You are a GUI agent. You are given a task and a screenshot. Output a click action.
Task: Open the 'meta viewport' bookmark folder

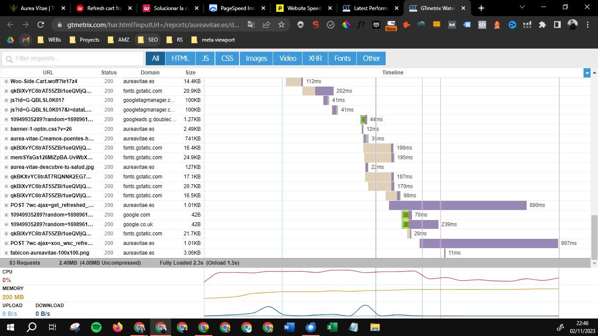tap(213, 40)
